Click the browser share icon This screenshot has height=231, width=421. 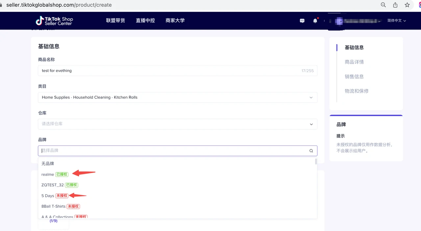[395, 5]
